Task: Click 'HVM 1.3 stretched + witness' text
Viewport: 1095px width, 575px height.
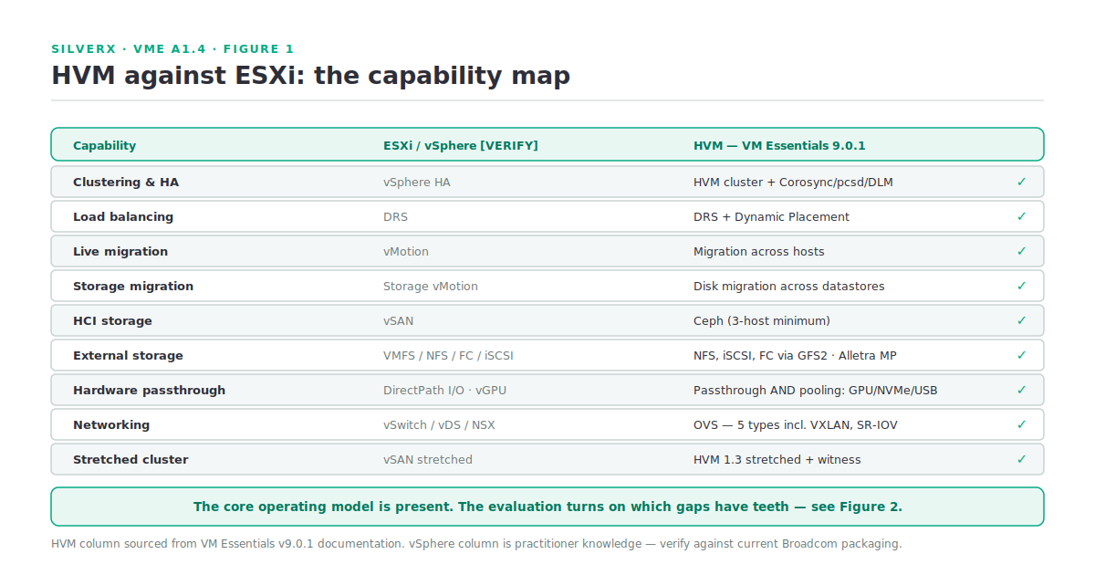Action: [777, 459]
